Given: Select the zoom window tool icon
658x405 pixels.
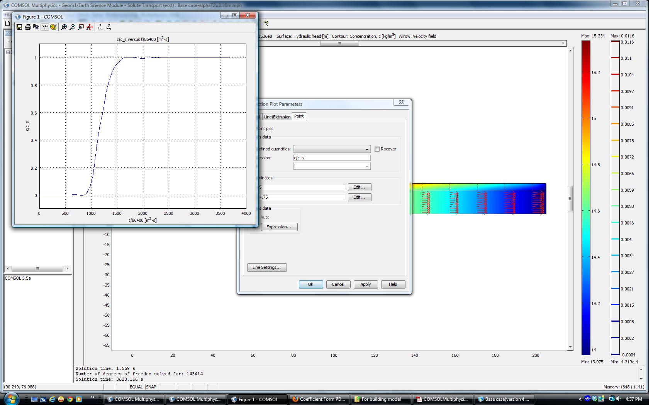Looking at the screenshot, I should pyautogui.click(x=81, y=27).
